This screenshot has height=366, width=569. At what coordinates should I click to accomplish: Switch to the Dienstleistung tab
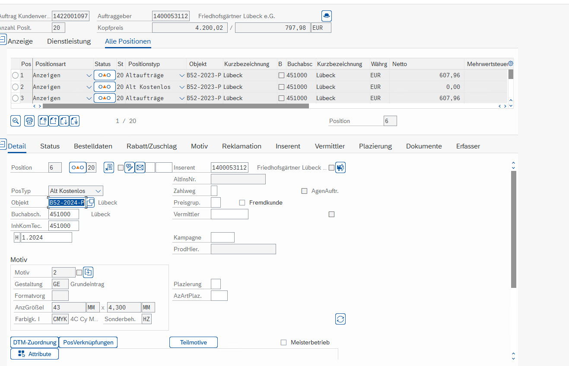tap(69, 41)
